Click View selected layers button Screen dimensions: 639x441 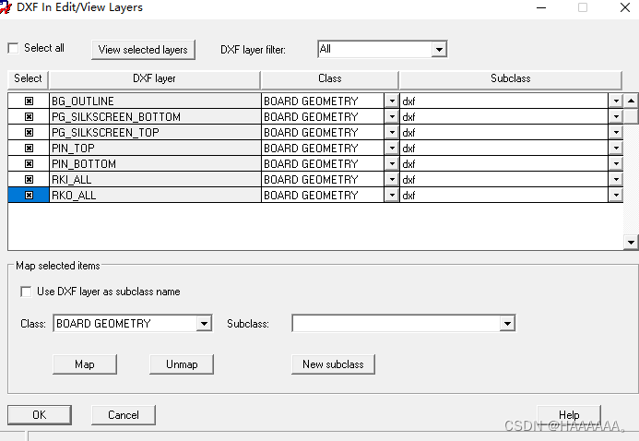pos(143,50)
